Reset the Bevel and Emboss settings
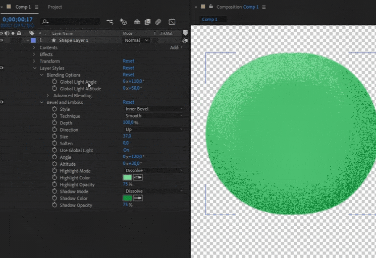This screenshot has height=258, width=376. pyautogui.click(x=128, y=102)
